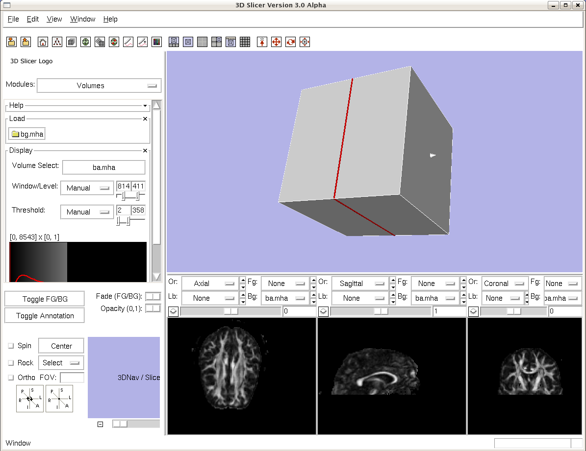586x451 pixels.
Task: Click the tree hierarchy toolbar icon
Action: [x=57, y=42]
